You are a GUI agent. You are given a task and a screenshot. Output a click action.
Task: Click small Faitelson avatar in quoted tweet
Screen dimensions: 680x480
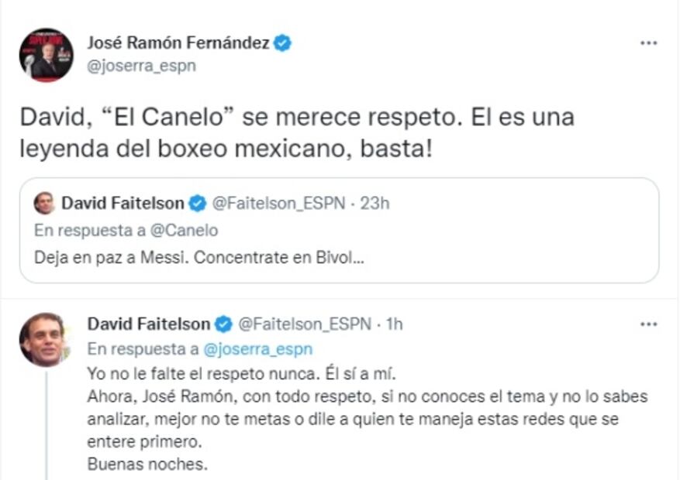[45, 204]
